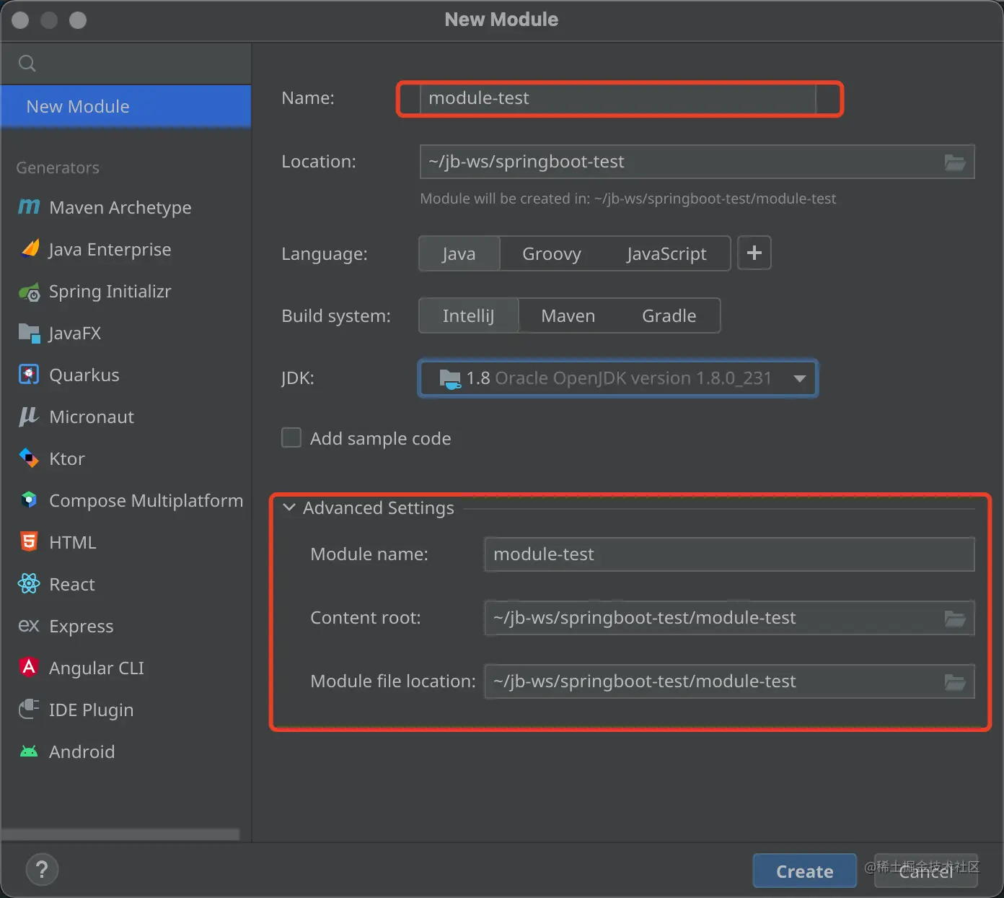This screenshot has height=898, width=1004.
Task: Choose Maven build system
Action: click(568, 315)
